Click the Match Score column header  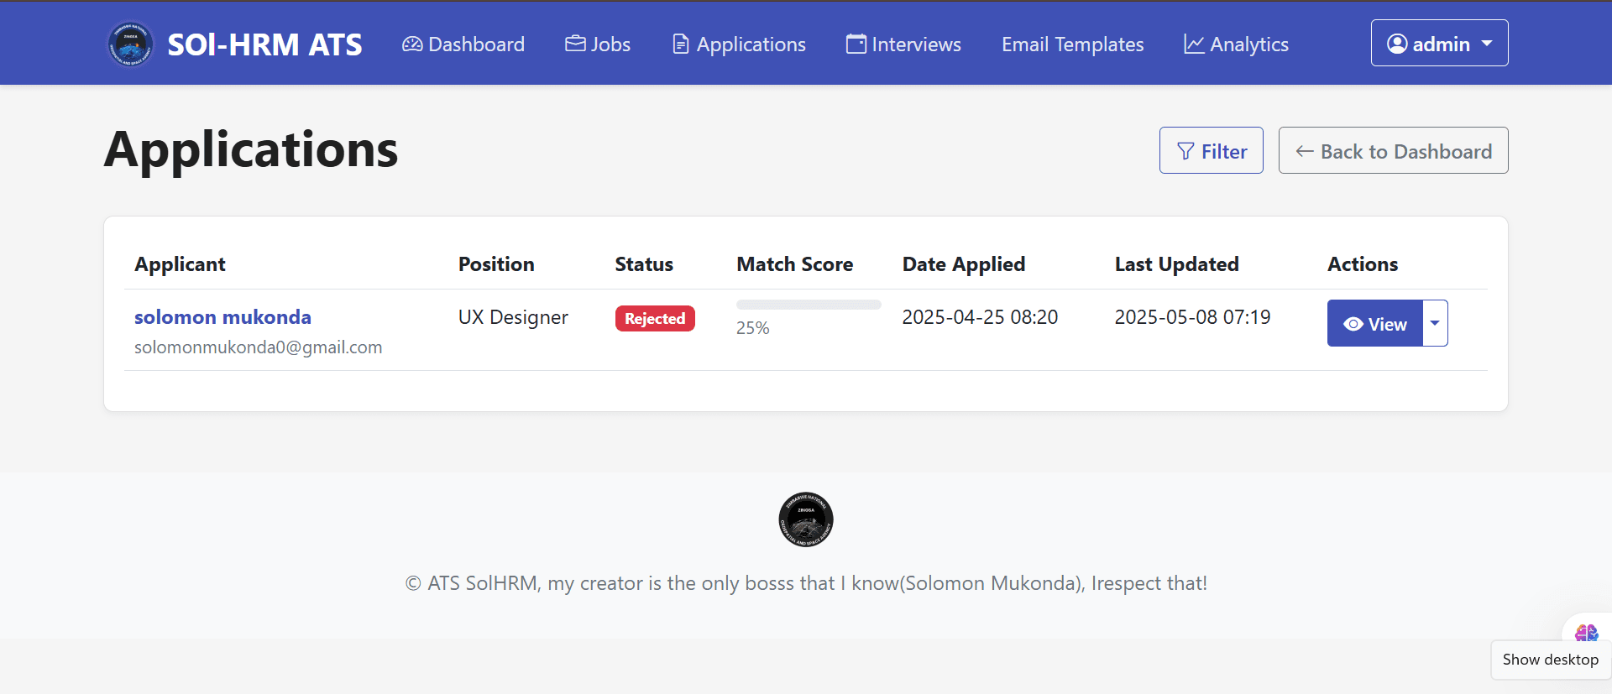point(794,264)
